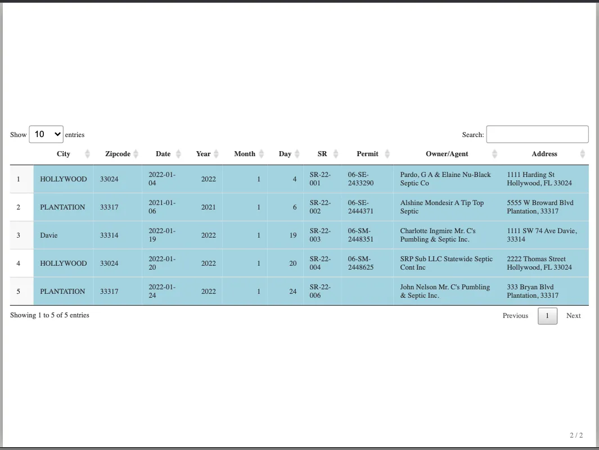Open the Show entries count dropdown
The width and height of the screenshot is (599, 450).
point(46,134)
